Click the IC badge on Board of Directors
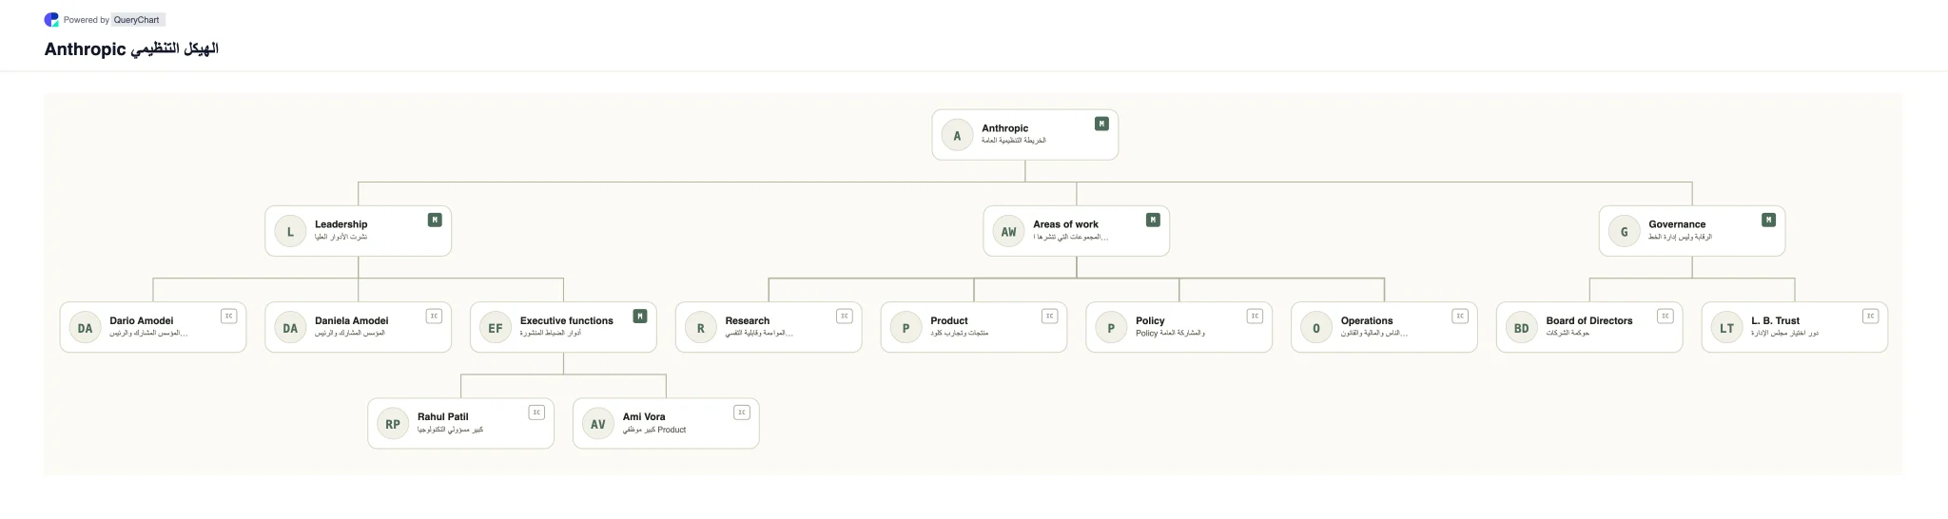 point(1666,316)
